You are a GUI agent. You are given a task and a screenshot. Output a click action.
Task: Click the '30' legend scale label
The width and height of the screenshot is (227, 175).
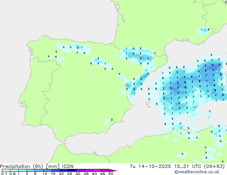pos(78,174)
